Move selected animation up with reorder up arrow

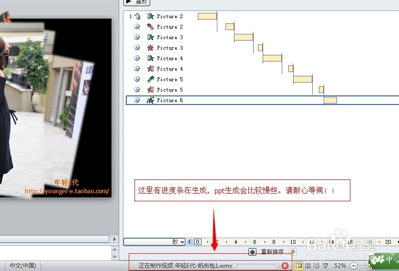point(252,251)
